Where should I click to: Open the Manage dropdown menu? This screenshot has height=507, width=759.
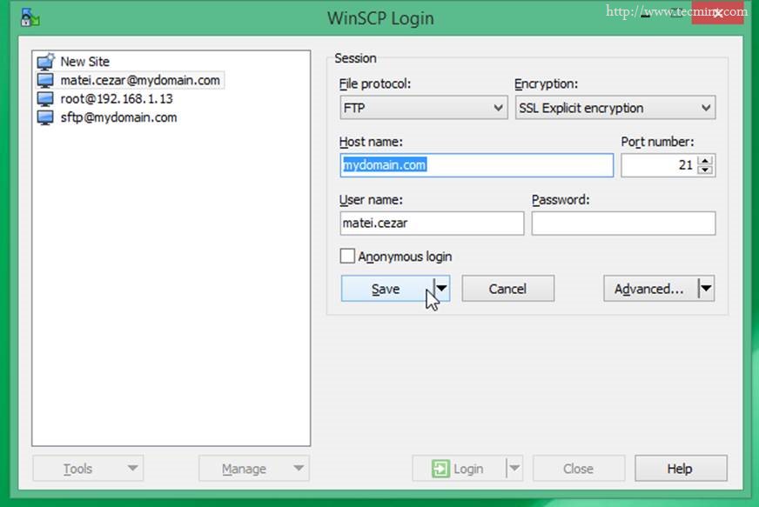tap(254, 468)
